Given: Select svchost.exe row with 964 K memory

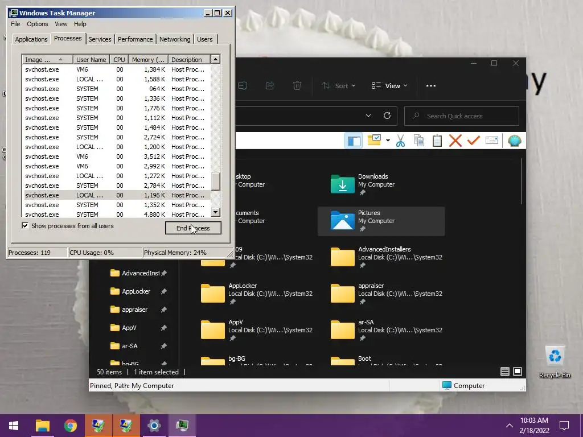Looking at the screenshot, I should (x=117, y=89).
